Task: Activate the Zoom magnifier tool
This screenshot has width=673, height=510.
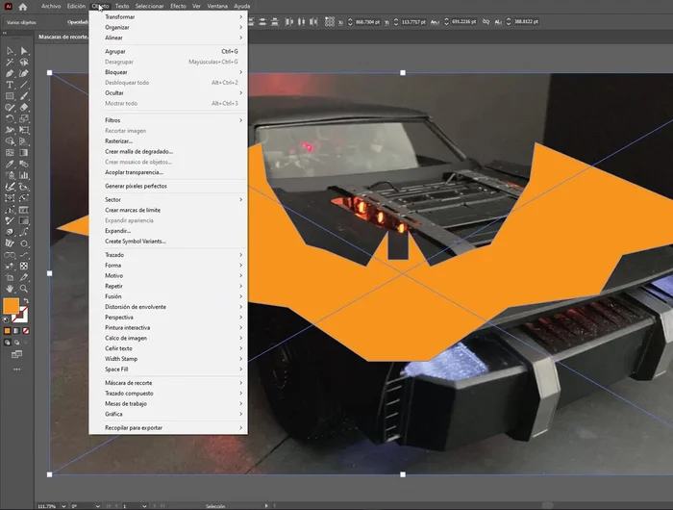Action: pos(24,288)
